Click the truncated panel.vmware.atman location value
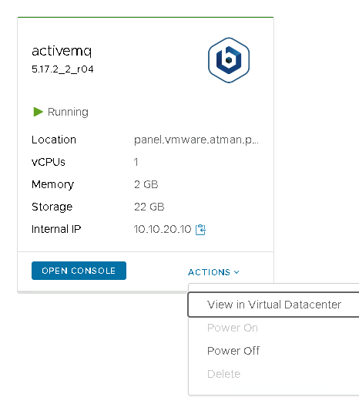The width and height of the screenshot is (359, 411). [x=196, y=140]
